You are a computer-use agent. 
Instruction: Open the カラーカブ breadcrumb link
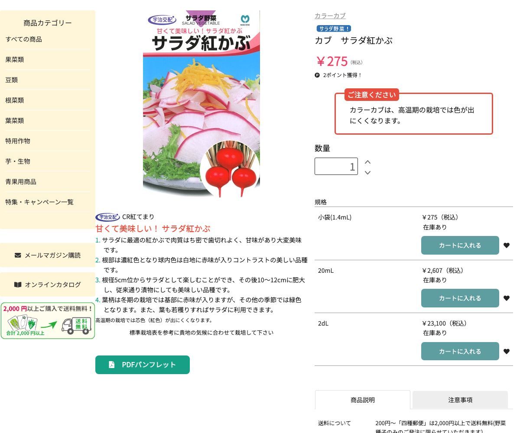click(x=330, y=16)
